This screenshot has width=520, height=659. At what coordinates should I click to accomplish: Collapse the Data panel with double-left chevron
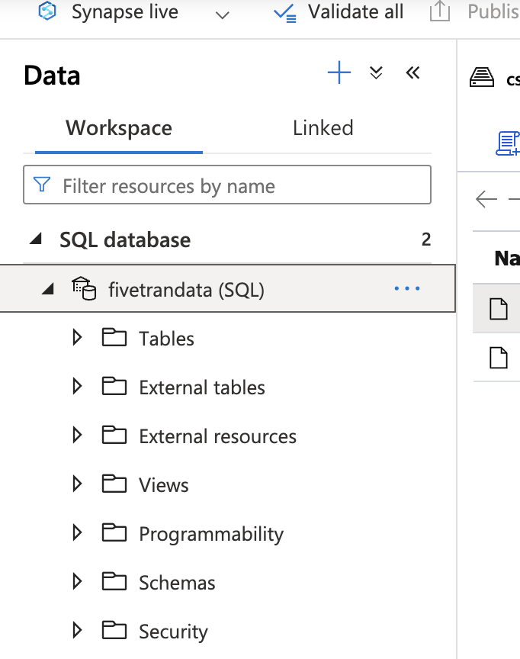point(413,72)
